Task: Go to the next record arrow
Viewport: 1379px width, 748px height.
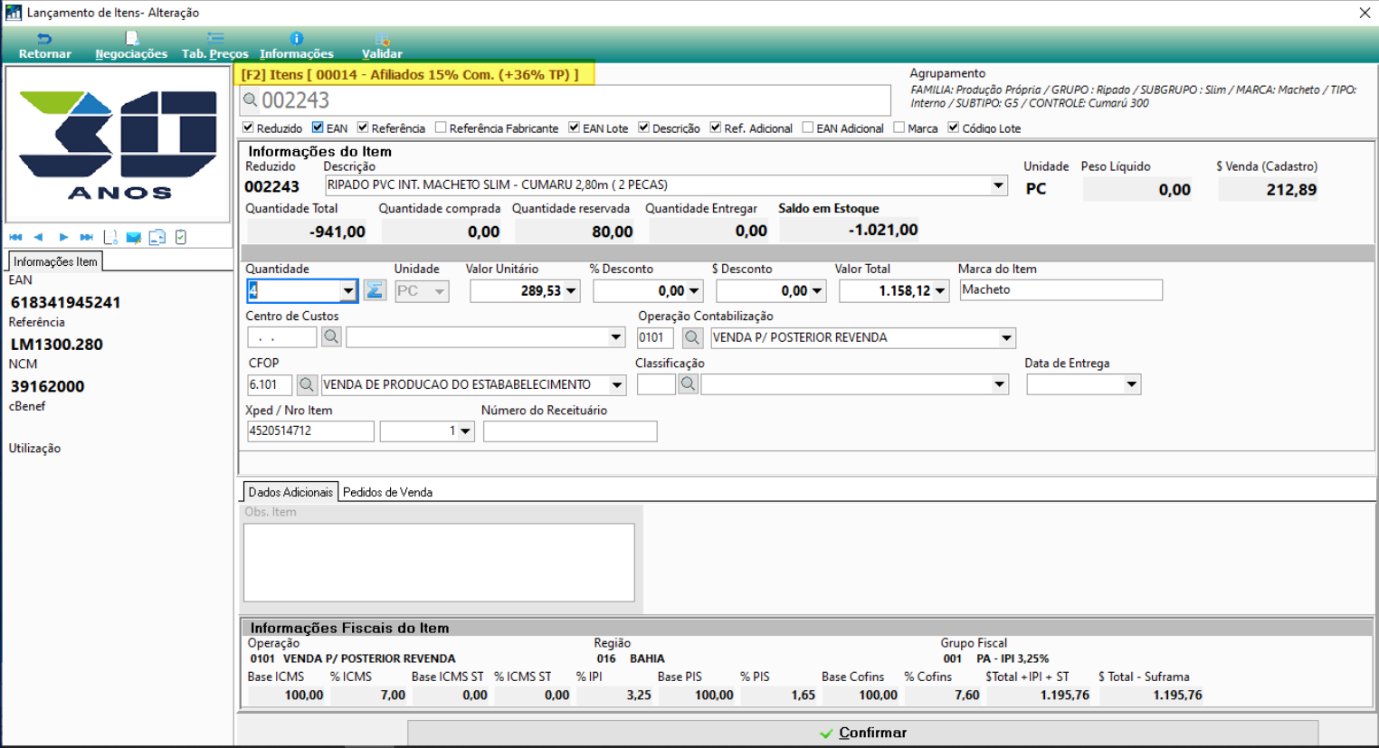Action: 63,237
